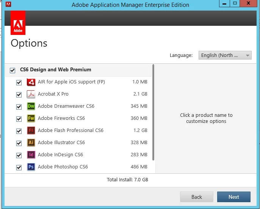Toggle the CS6 Design and Web Premium checkbox

13,70
